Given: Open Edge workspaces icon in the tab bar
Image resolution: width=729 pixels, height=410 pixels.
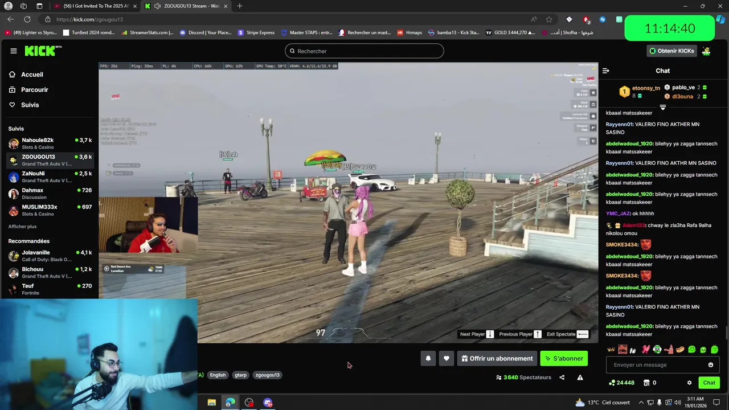Looking at the screenshot, I should click(x=23, y=6).
